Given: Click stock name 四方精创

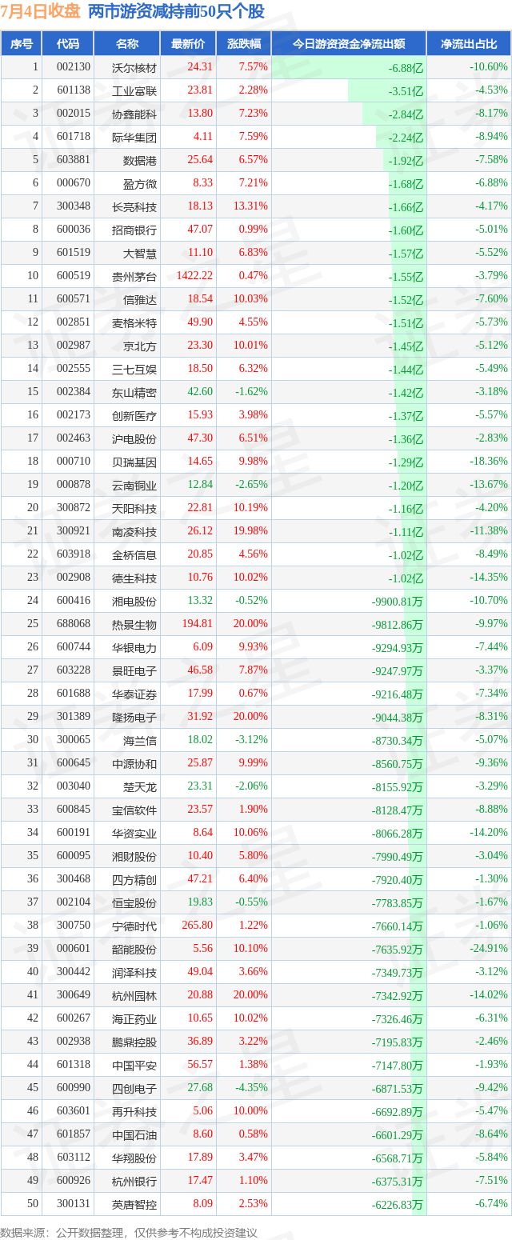Looking at the screenshot, I should click(134, 879).
